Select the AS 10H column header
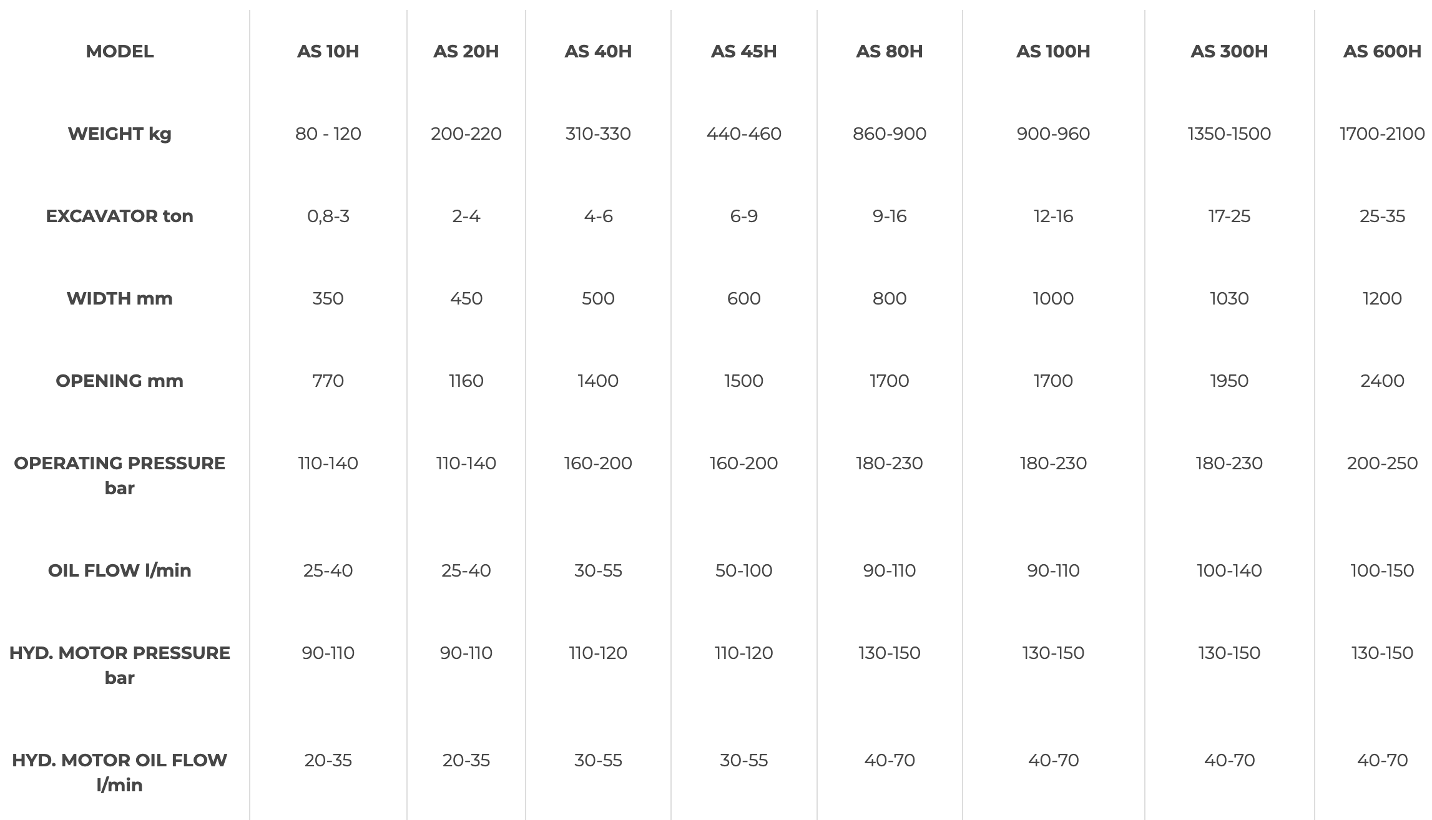Viewport: 1432px width, 820px height. [x=328, y=51]
